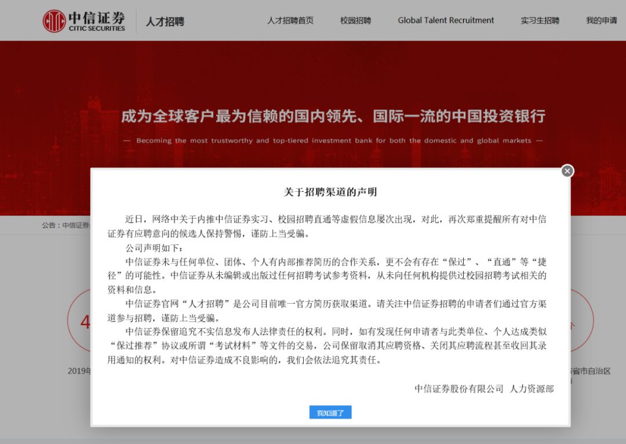Click the popup heading 关于招聘渠道的声明
The width and height of the screenshot is (626, 444).
[x=330, y=192]
